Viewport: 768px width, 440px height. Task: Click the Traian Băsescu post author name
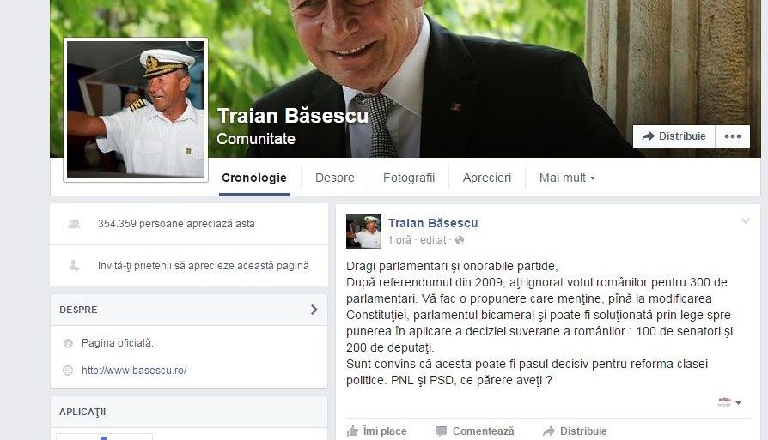pos(433,223)
